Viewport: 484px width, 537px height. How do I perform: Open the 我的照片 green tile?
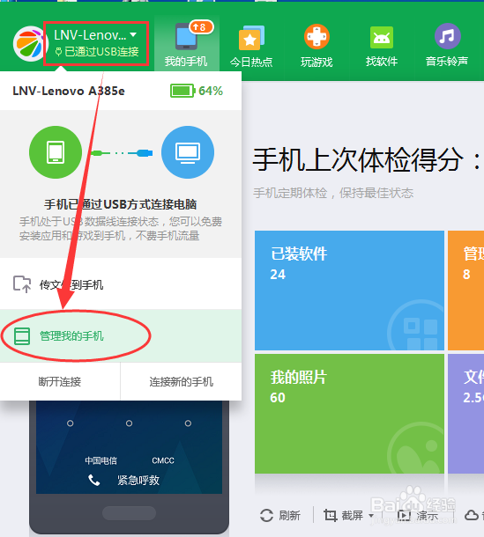point(349,414)
